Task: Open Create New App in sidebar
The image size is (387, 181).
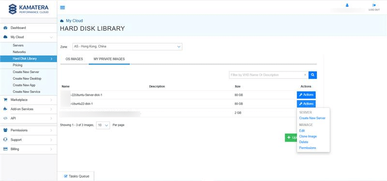Action: pos(24,85)
